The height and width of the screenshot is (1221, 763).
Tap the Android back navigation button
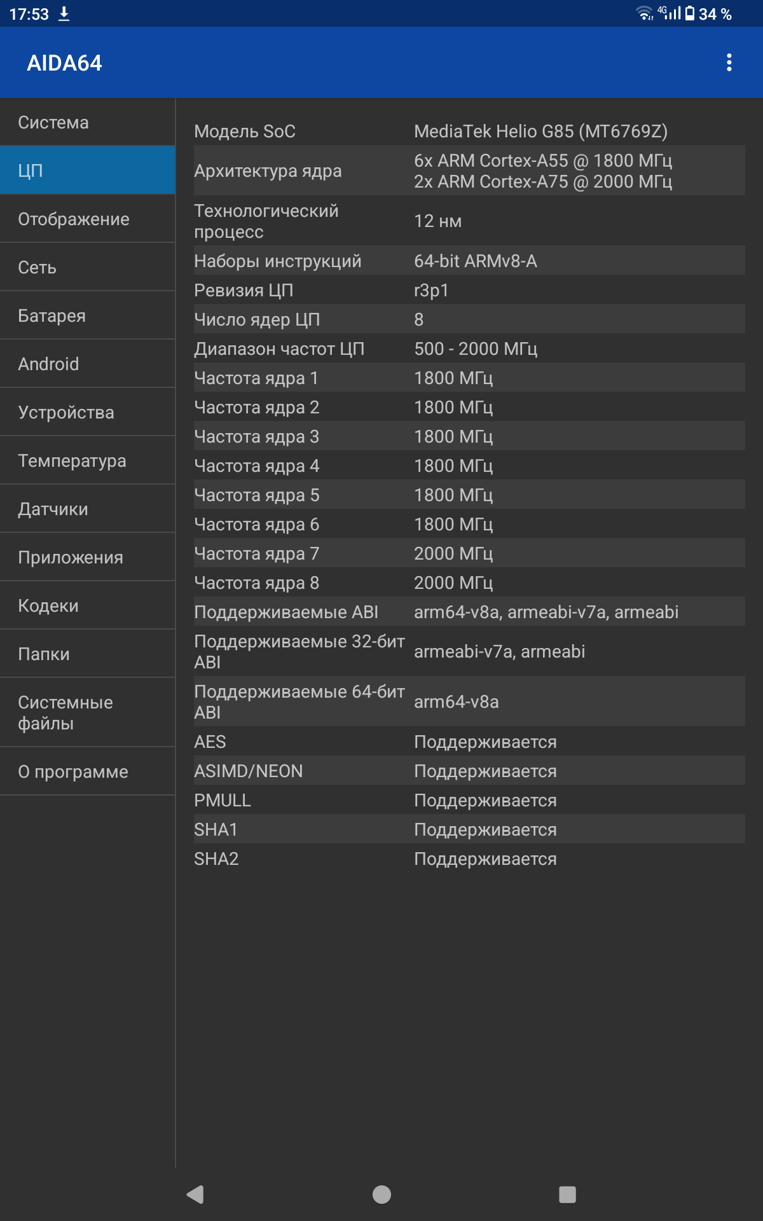195,1194
